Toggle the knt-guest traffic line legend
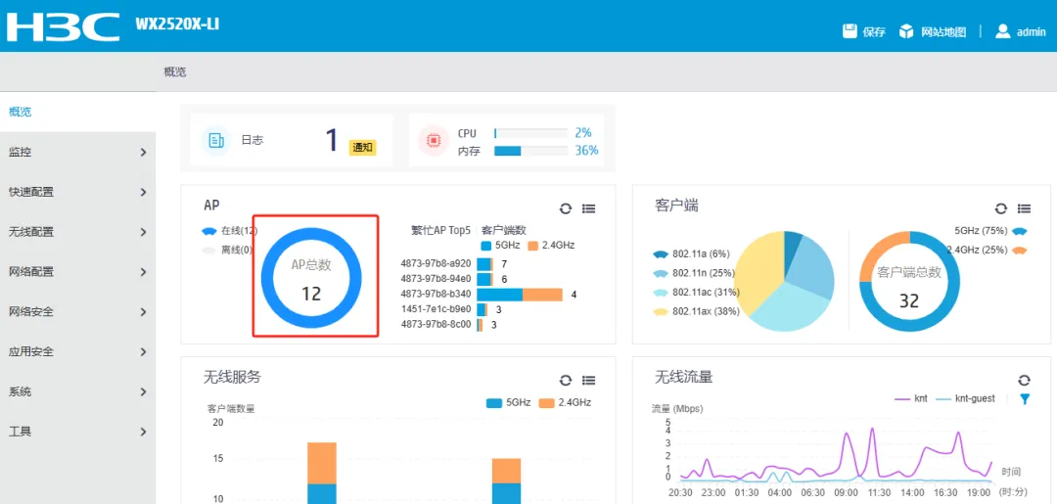Image resolution: width=1057 pixels, height=504 pixels. 965,399
